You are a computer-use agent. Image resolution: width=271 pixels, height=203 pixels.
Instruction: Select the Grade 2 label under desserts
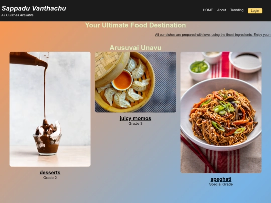pyautogui.click(x=50, y=178)
